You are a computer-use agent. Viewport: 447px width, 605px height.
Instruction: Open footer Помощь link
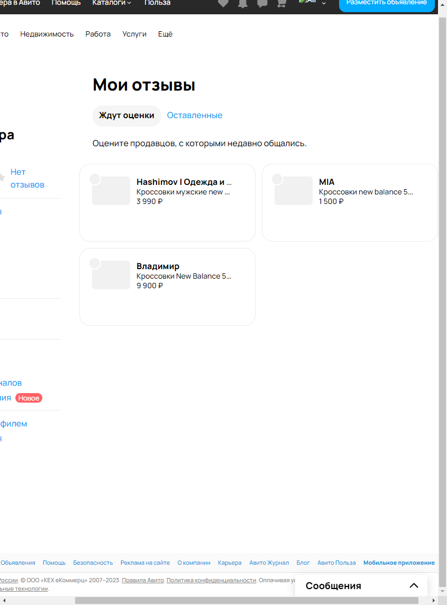tap(54, 563)
